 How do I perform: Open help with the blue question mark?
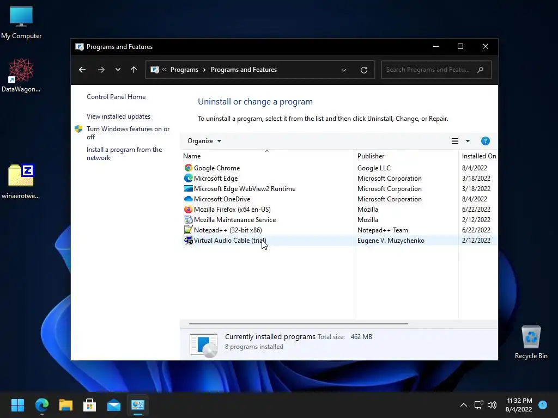pos(486,141)
